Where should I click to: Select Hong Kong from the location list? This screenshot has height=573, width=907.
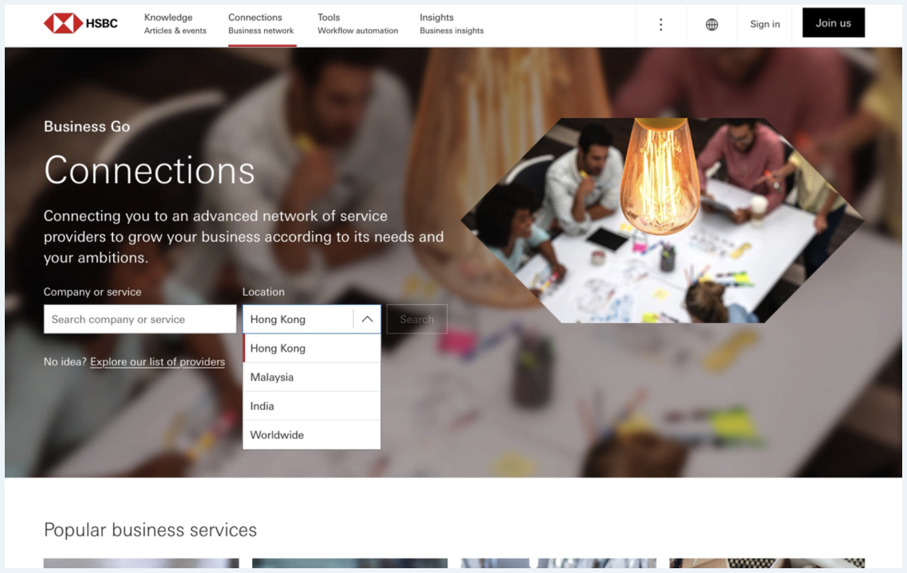(x=312, y=348)
